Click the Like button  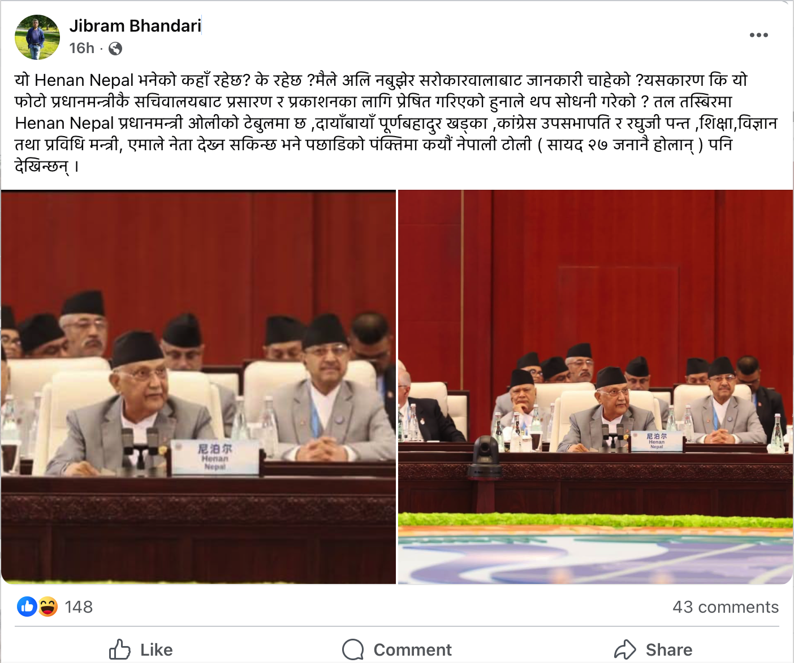pos(141,649)
